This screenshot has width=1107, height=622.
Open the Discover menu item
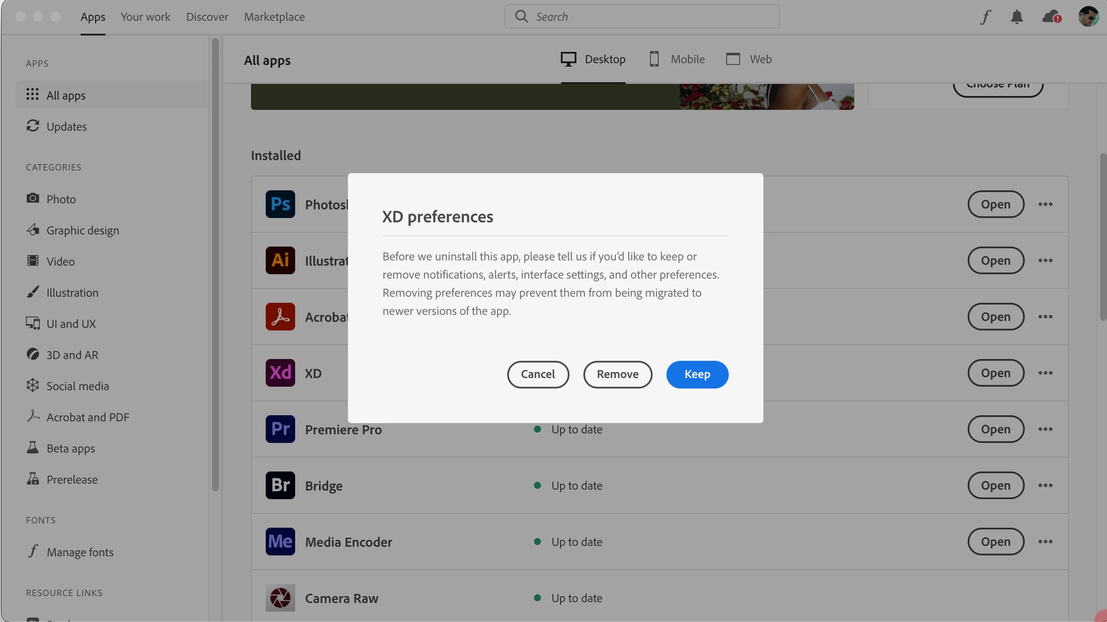207,17
